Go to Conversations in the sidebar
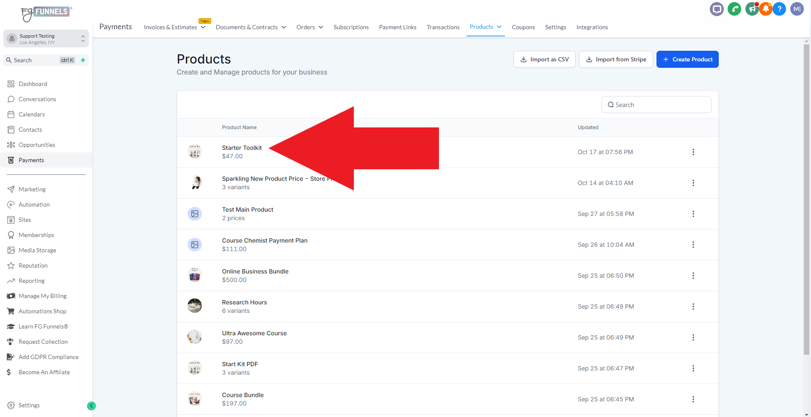Viewport: 811px width, 417px height. point(37,99)
